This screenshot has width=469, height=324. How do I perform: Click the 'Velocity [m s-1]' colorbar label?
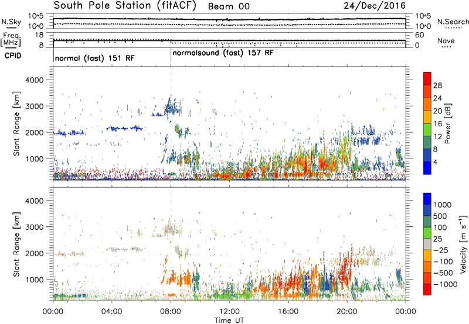463,244
